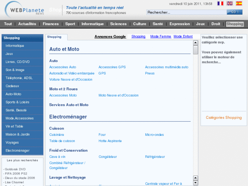The image size is (248, 186).
Task: Open the Cave à vin link
Action: click(57, 157)
